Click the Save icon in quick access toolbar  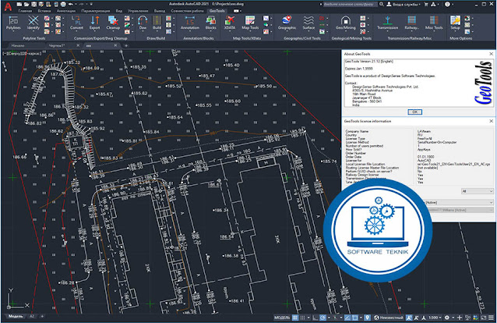click(x=33, y=4)
